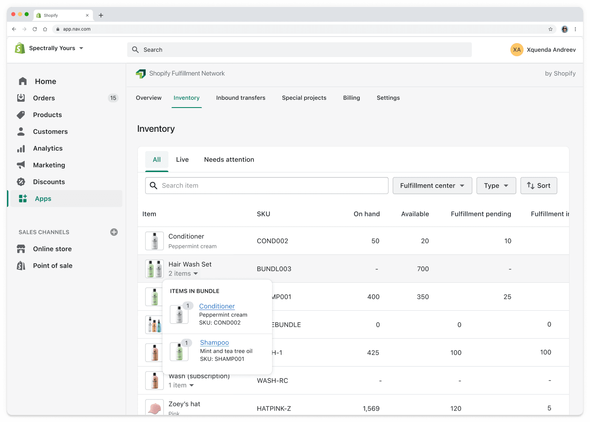
Task: Click the Hair Wash Set thumbnail
Action: click(155, 269)
